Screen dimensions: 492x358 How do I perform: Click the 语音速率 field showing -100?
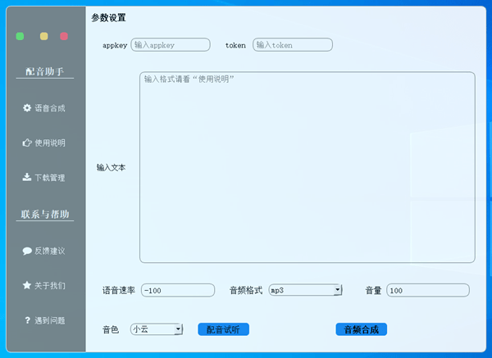[x=178, y=290]
